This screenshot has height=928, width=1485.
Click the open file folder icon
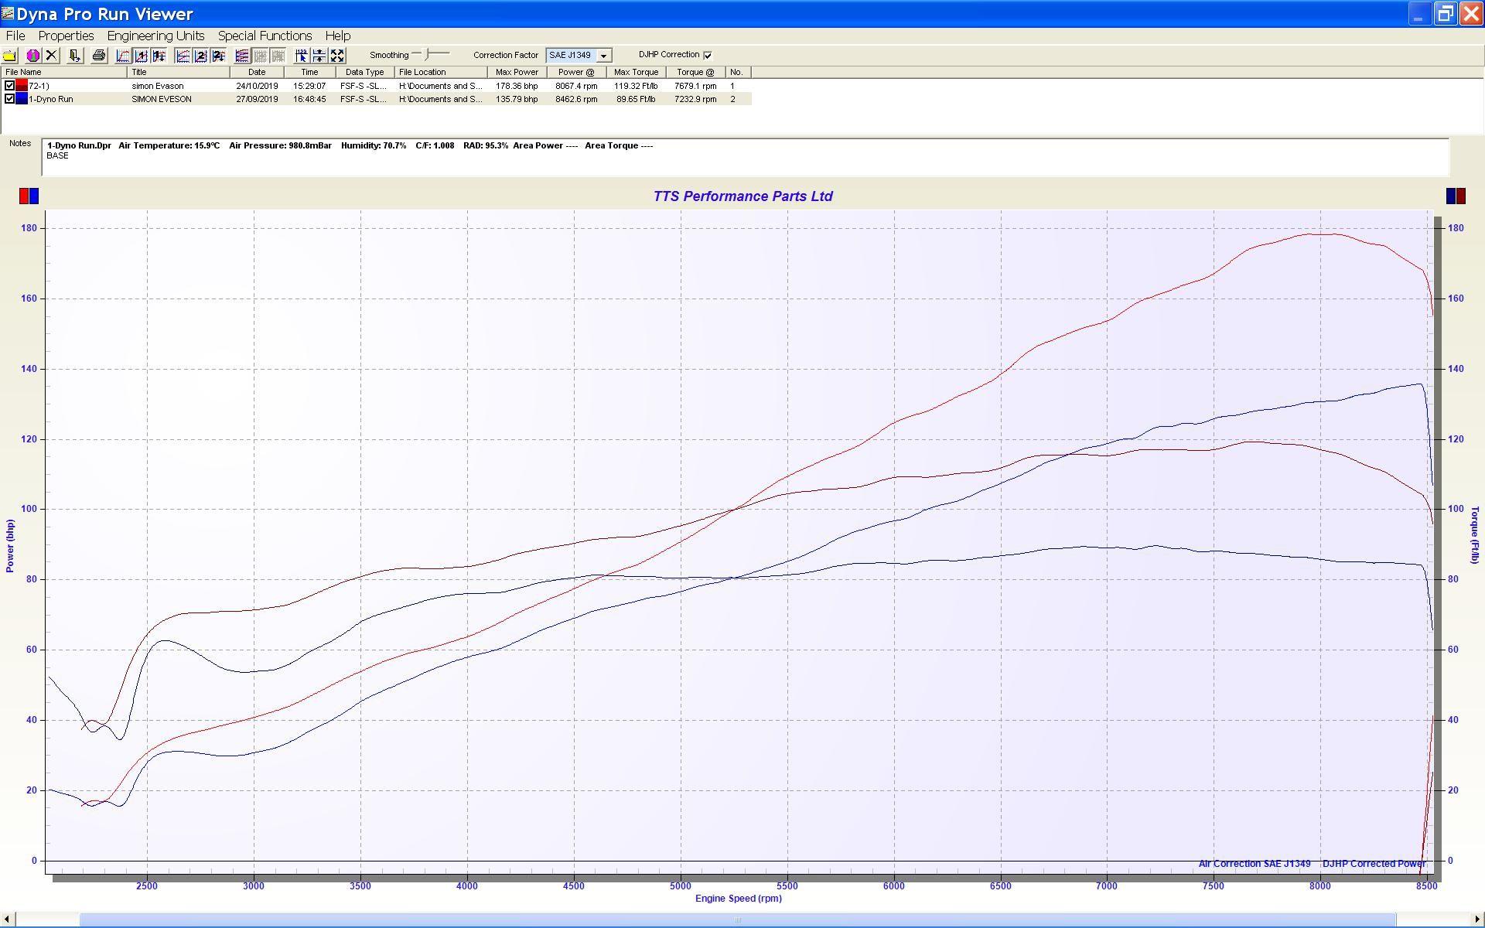coord(10,56)
